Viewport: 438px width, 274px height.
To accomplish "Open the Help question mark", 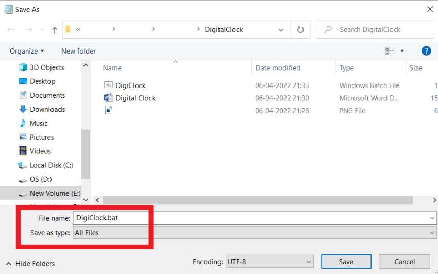I will coord(426,51).
